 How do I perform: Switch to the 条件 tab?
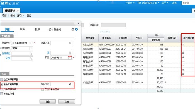coord(22,29)
